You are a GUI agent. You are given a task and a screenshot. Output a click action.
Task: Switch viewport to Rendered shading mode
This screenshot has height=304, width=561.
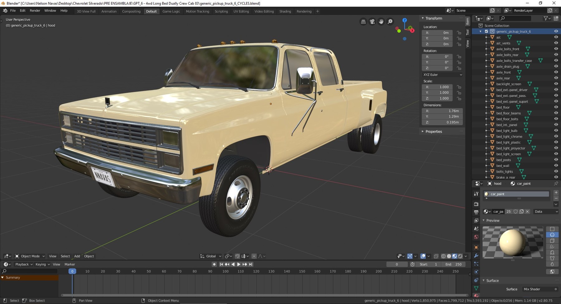pyautogui.click(x=460, y=256)
